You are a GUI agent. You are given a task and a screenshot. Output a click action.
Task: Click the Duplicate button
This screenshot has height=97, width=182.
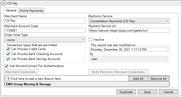(x=126, y=92)
